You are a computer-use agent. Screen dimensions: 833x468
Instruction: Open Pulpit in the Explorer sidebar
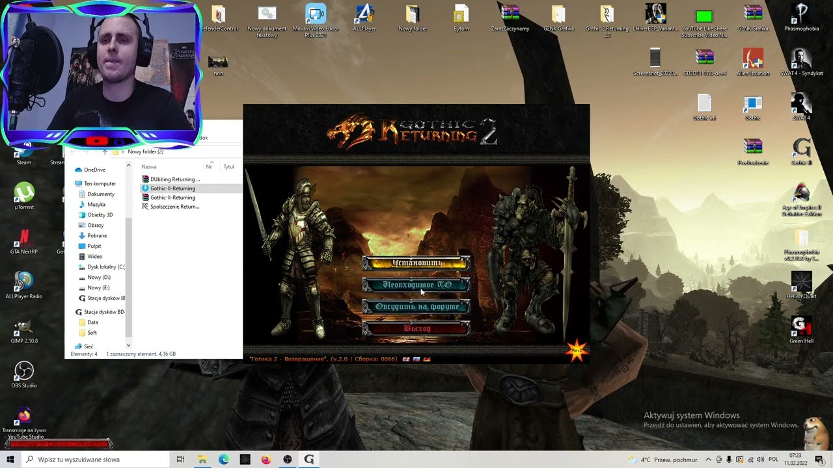[90, 246]
